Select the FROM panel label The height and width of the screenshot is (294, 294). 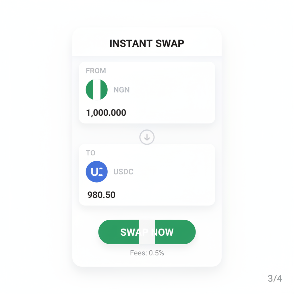click(x=96, y=71)
